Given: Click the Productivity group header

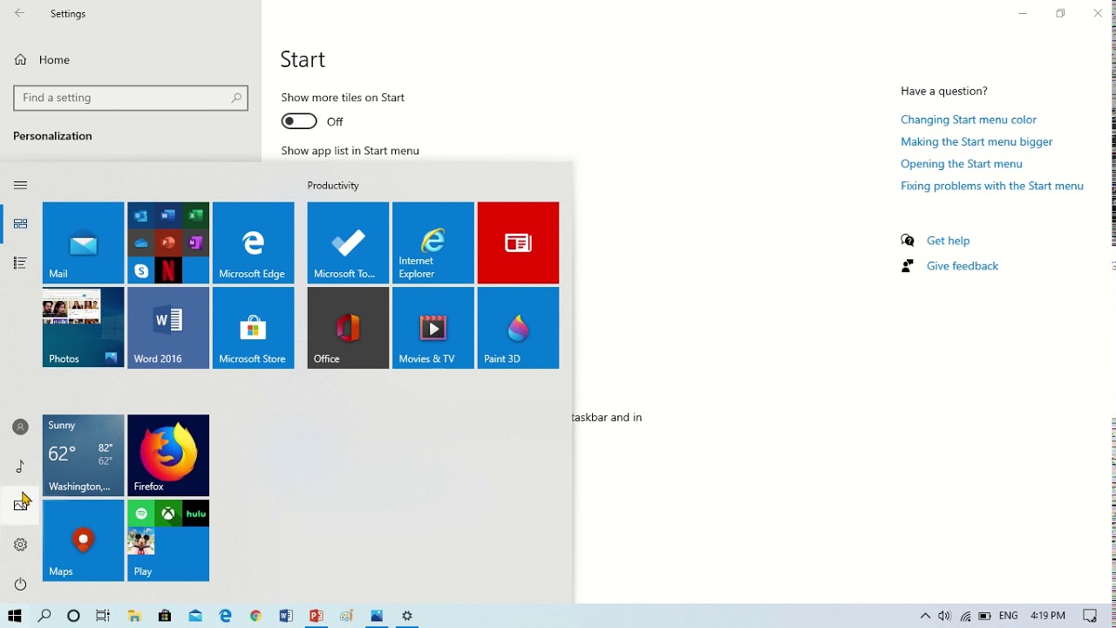Looking at the screenshot, I should (x=333, y=186).
